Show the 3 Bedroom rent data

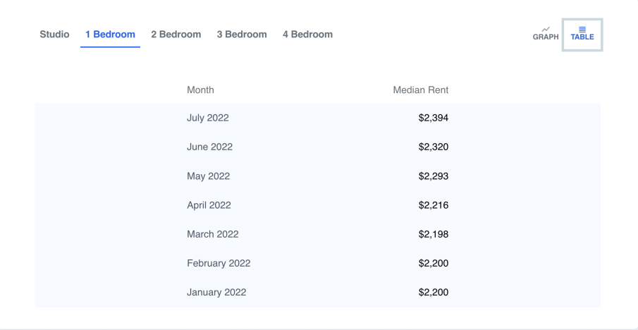pyautogui.click(x=242, y=35)
